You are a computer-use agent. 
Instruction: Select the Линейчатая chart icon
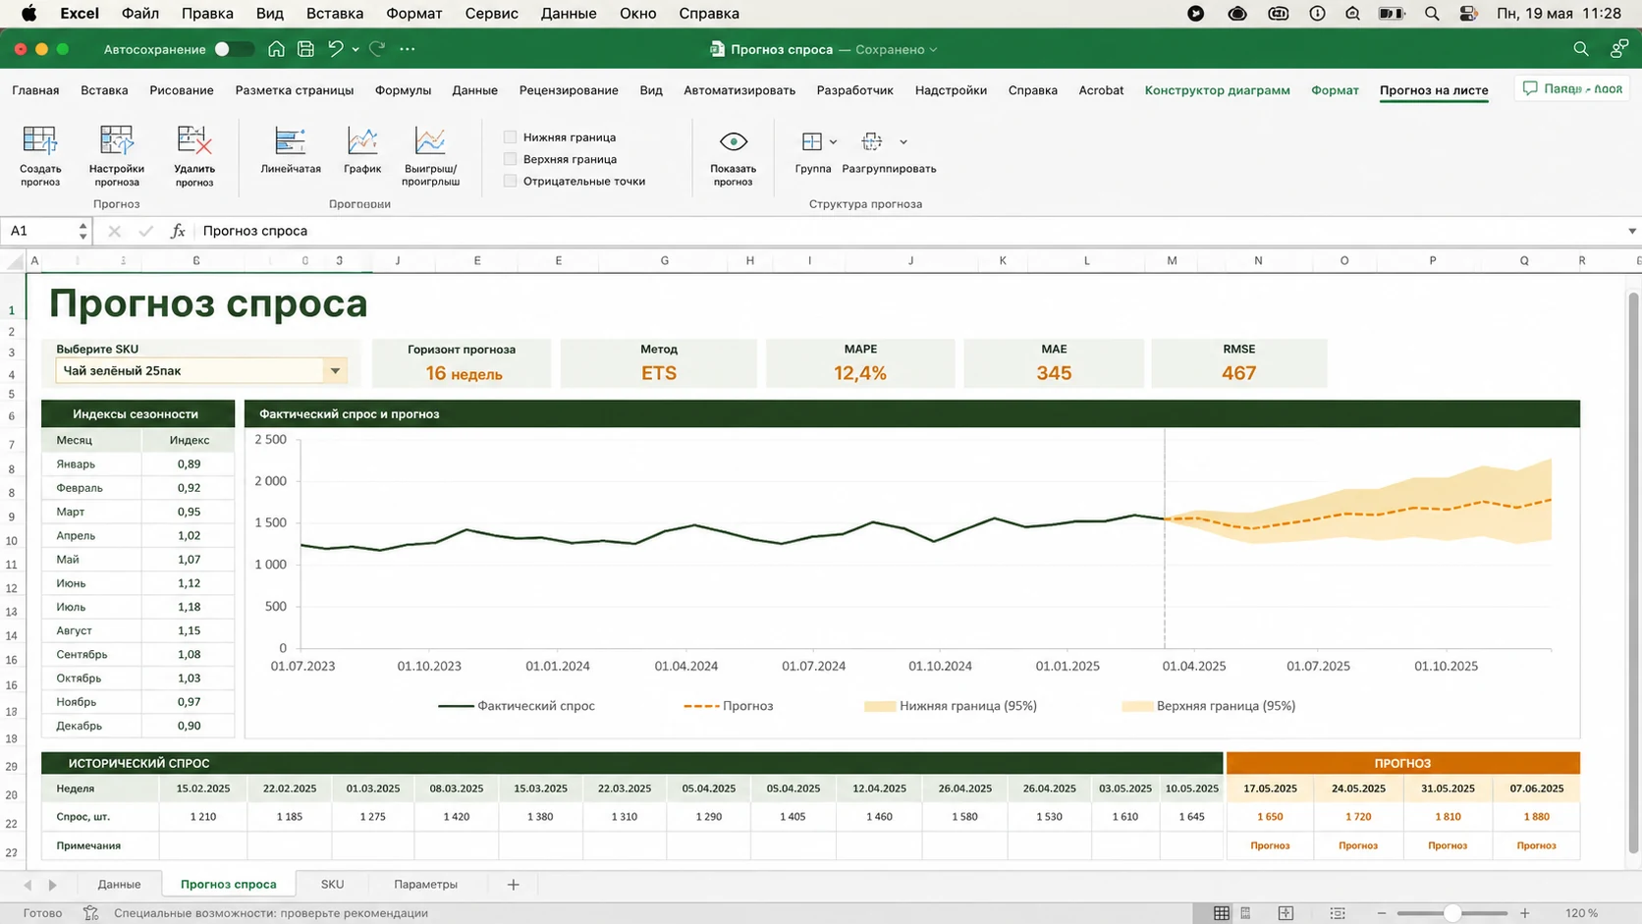290,141
